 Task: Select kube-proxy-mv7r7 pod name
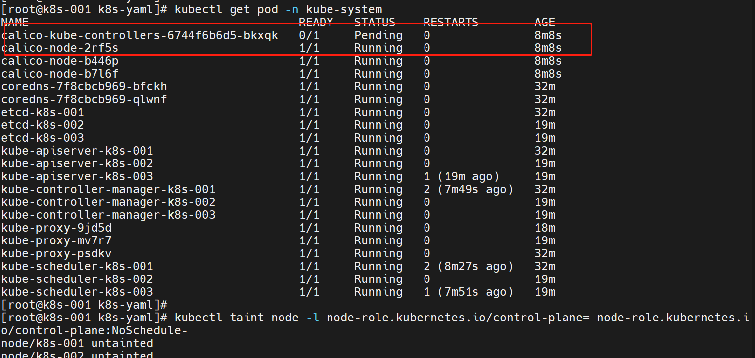click(x=56, y=240)
